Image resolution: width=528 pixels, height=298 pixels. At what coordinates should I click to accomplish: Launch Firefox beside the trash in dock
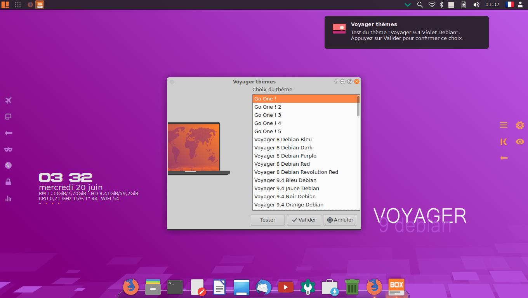tap(374, 287)
